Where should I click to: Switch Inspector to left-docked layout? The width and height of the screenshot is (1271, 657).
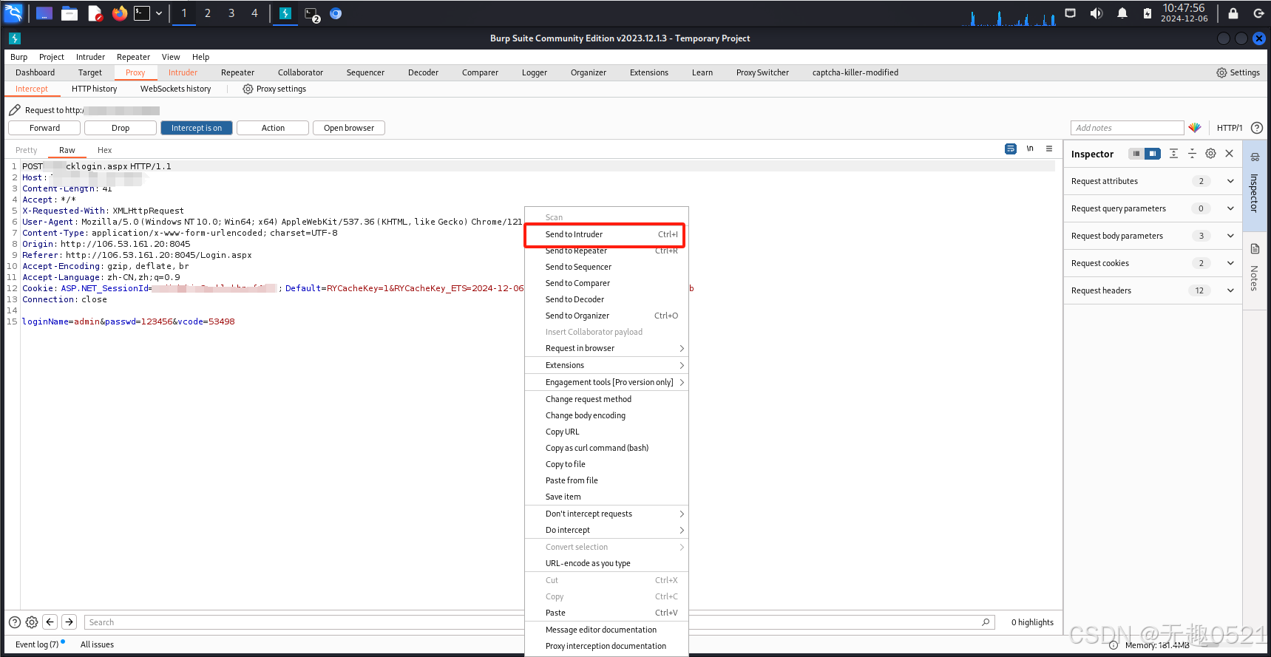[1136, 154]
